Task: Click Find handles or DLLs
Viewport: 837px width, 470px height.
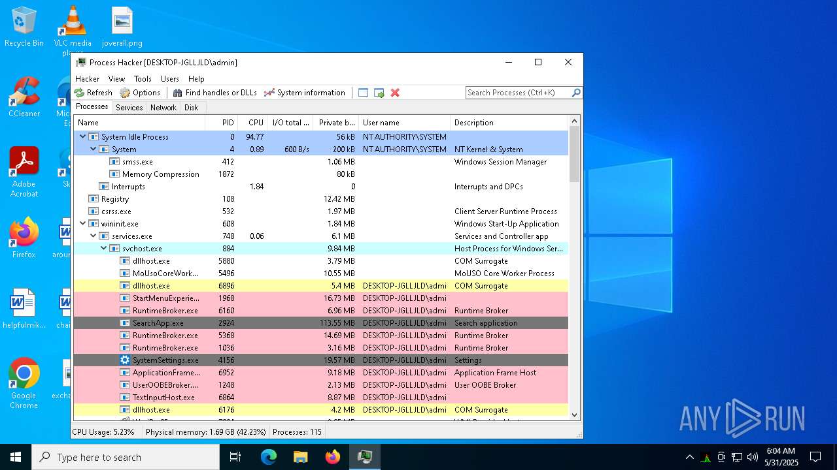Action: [214, 93]
